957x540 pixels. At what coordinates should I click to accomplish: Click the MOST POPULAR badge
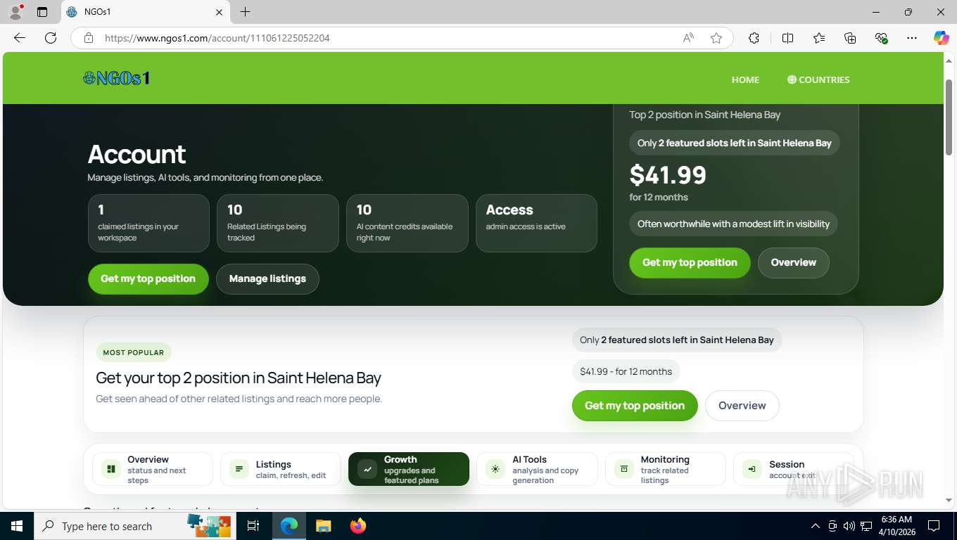[x=134, y=352]
